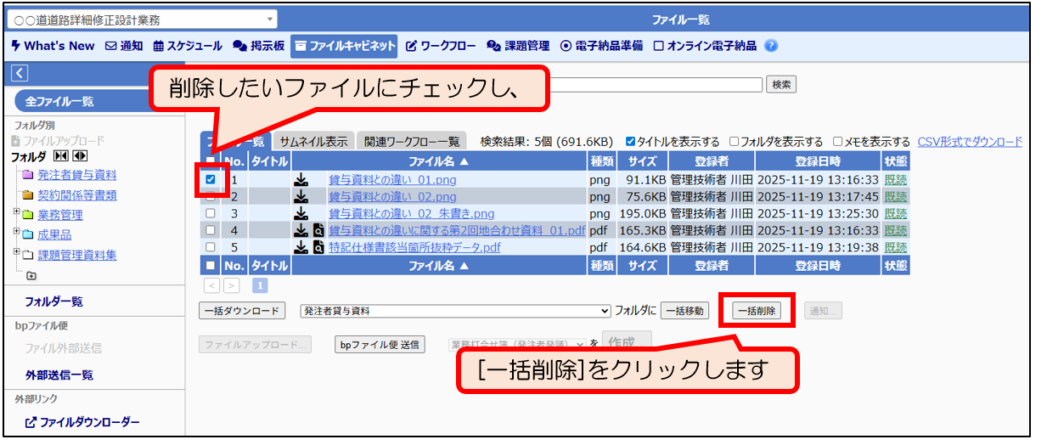Screen dimensions: 1047x445
Task: Open the destination folder dropdown 発注者貸与資料
Action: click(x=456, y=311)
